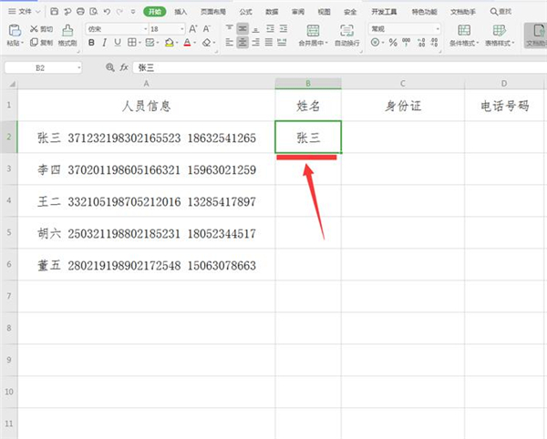This screenshot has width=547, height=439.
Task: Click the Undo arrow icon
Action: coord(108,11)
